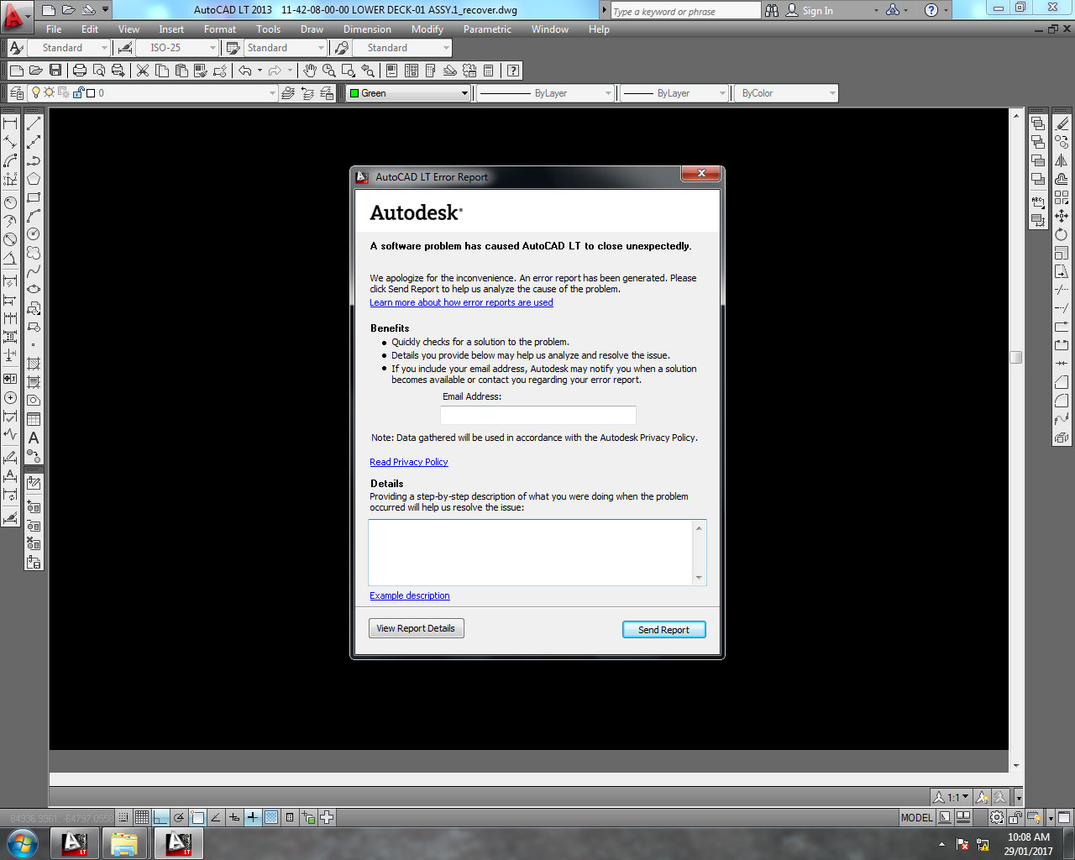Toggle layer 0 visibility with the light bulb
This screenshot has width=1075, height=860.
pyautogui.click(x=36, y=92)
